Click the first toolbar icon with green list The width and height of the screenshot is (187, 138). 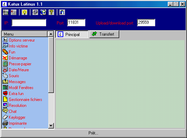pyautogui.click(x=6, y=12)
